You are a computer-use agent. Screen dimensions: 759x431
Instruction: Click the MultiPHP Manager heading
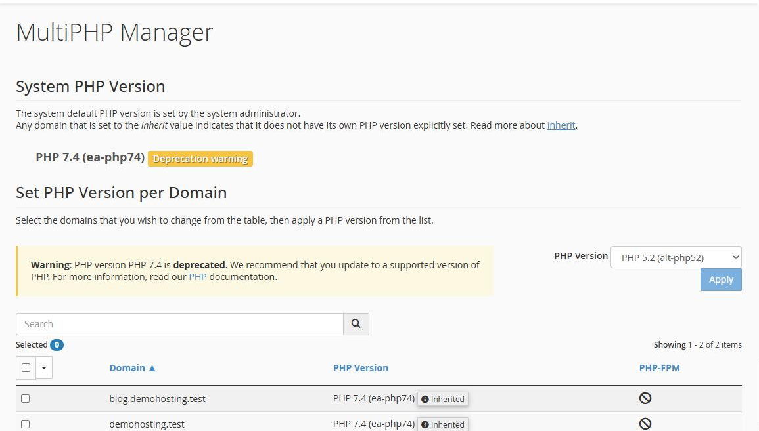coord(114,33)
